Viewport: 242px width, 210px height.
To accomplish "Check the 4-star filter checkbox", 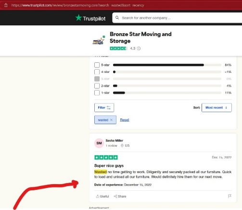I will [97, 72].
